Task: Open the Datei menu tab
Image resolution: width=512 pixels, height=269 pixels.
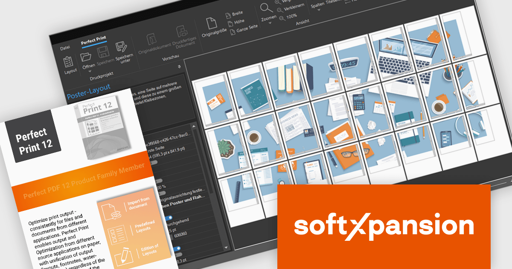Action: [x=65, y=48]
